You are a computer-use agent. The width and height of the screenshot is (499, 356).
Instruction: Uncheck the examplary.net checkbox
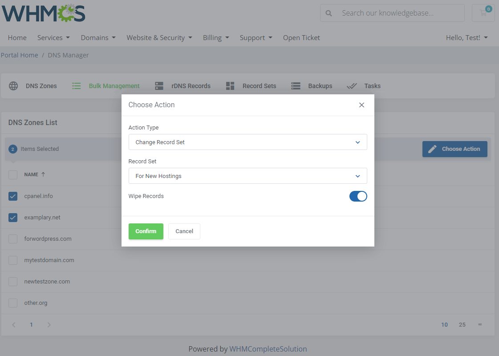(x=13, y=218)
